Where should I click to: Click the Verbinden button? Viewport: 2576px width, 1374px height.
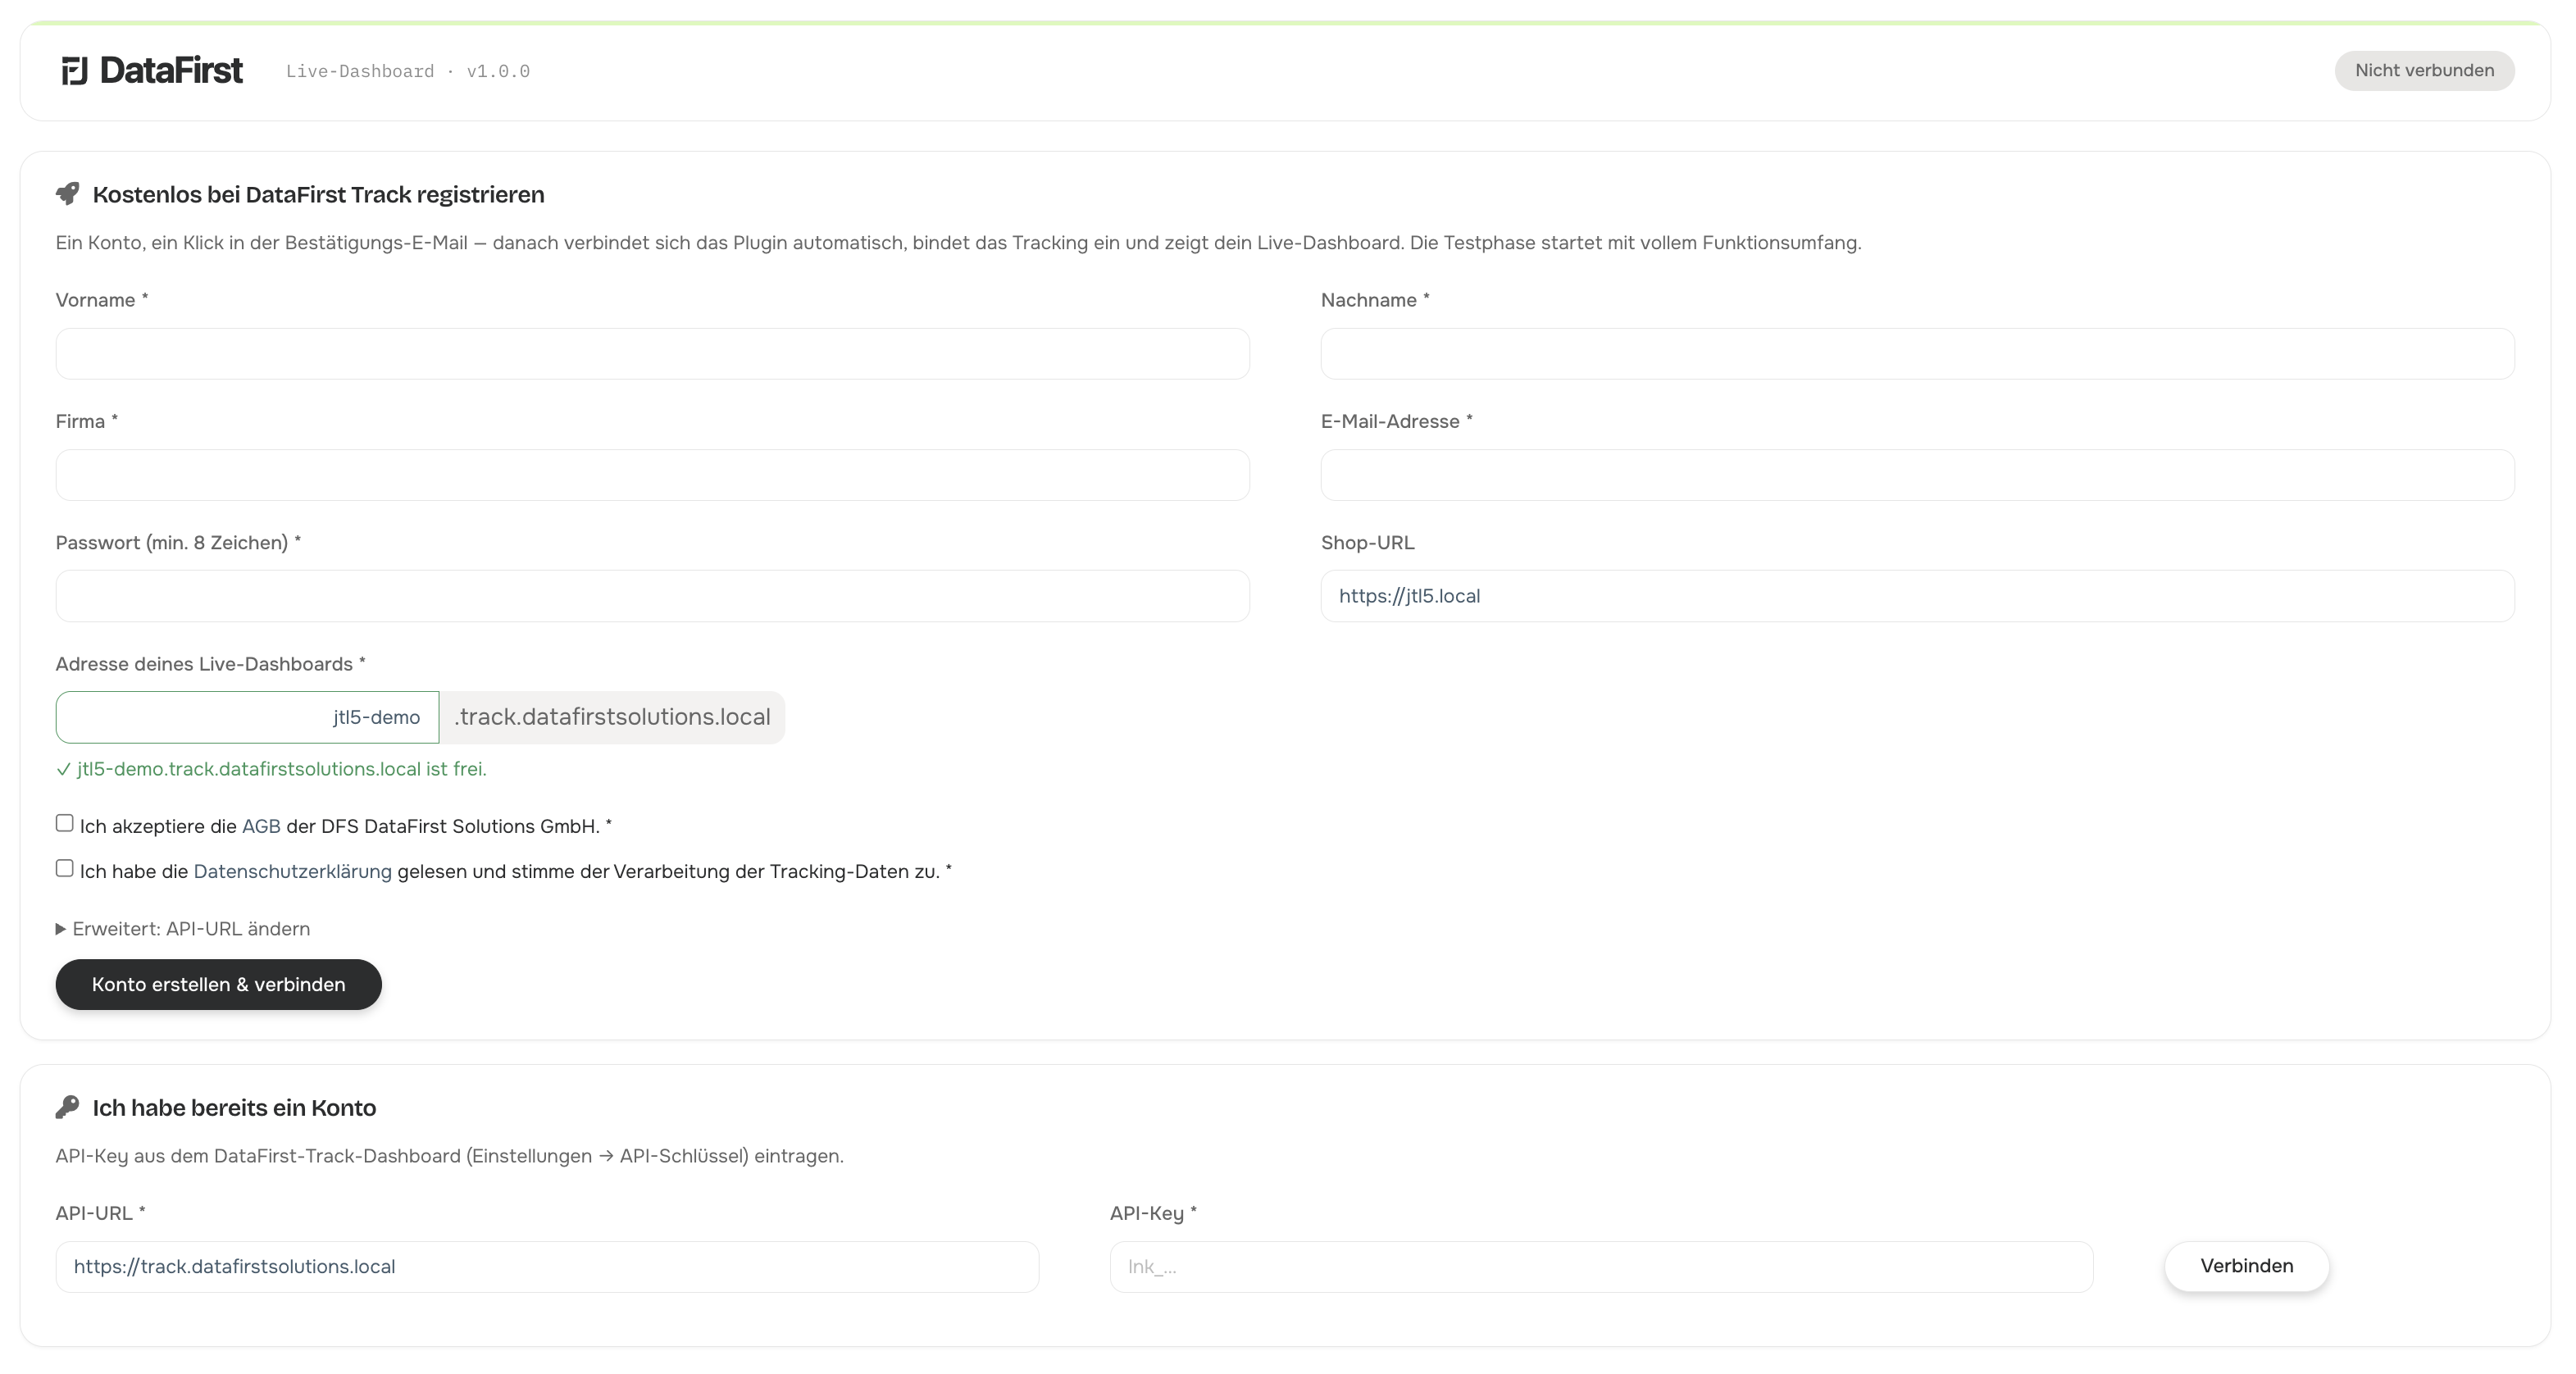pos(2247,1266)
